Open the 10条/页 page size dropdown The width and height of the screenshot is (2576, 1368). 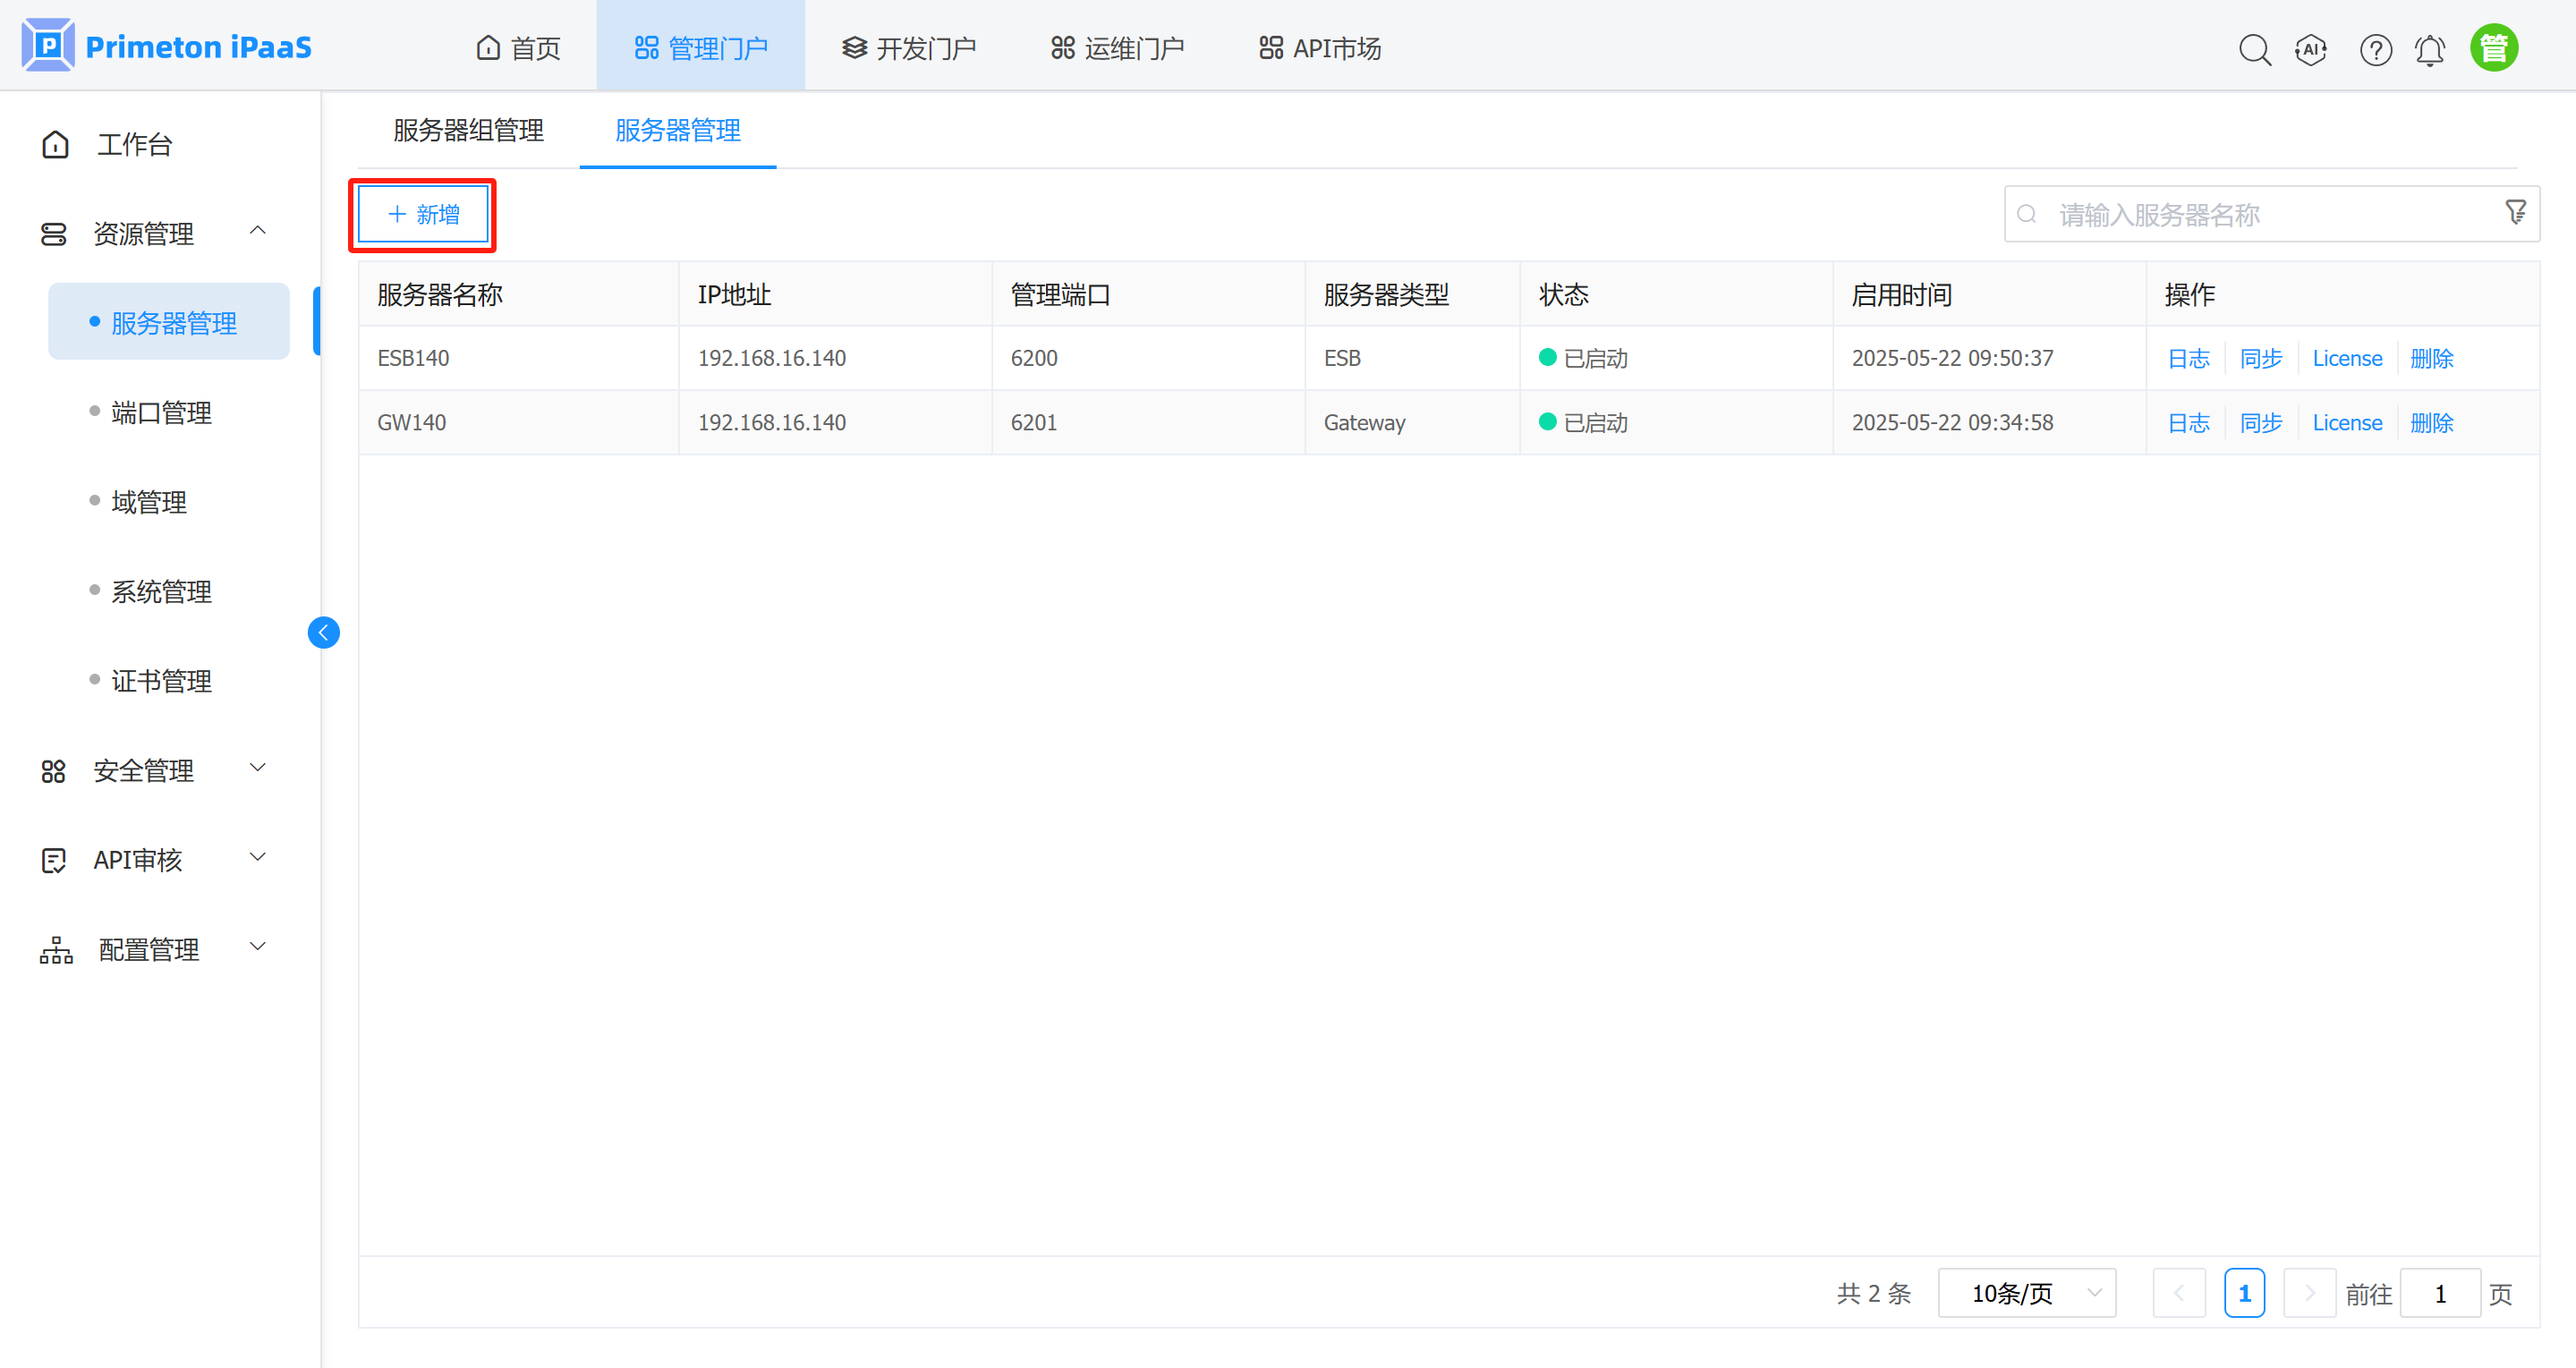coord(2026,1292)
